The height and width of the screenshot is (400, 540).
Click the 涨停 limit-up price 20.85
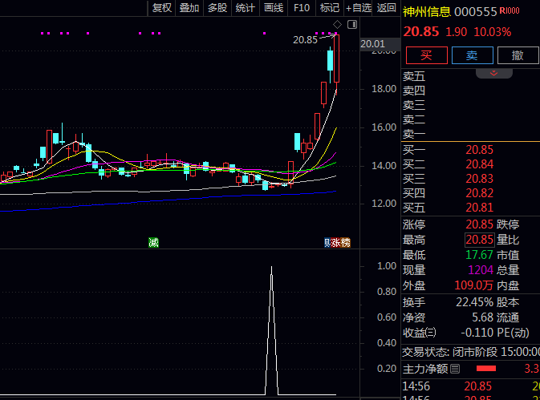(479, 224)
